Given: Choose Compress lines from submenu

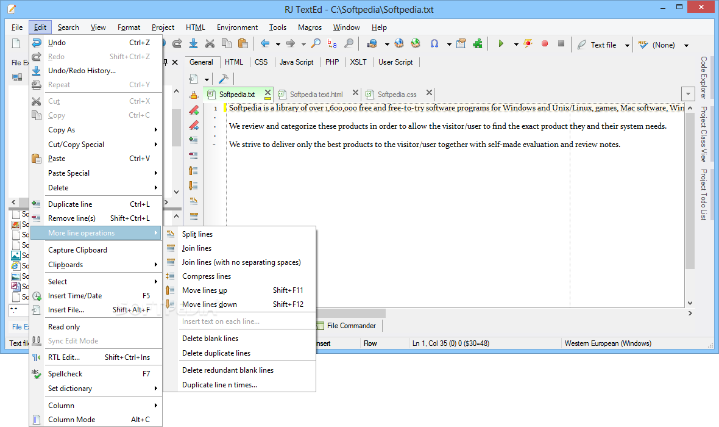Looking at the screenshot, I should pos(240,276).
